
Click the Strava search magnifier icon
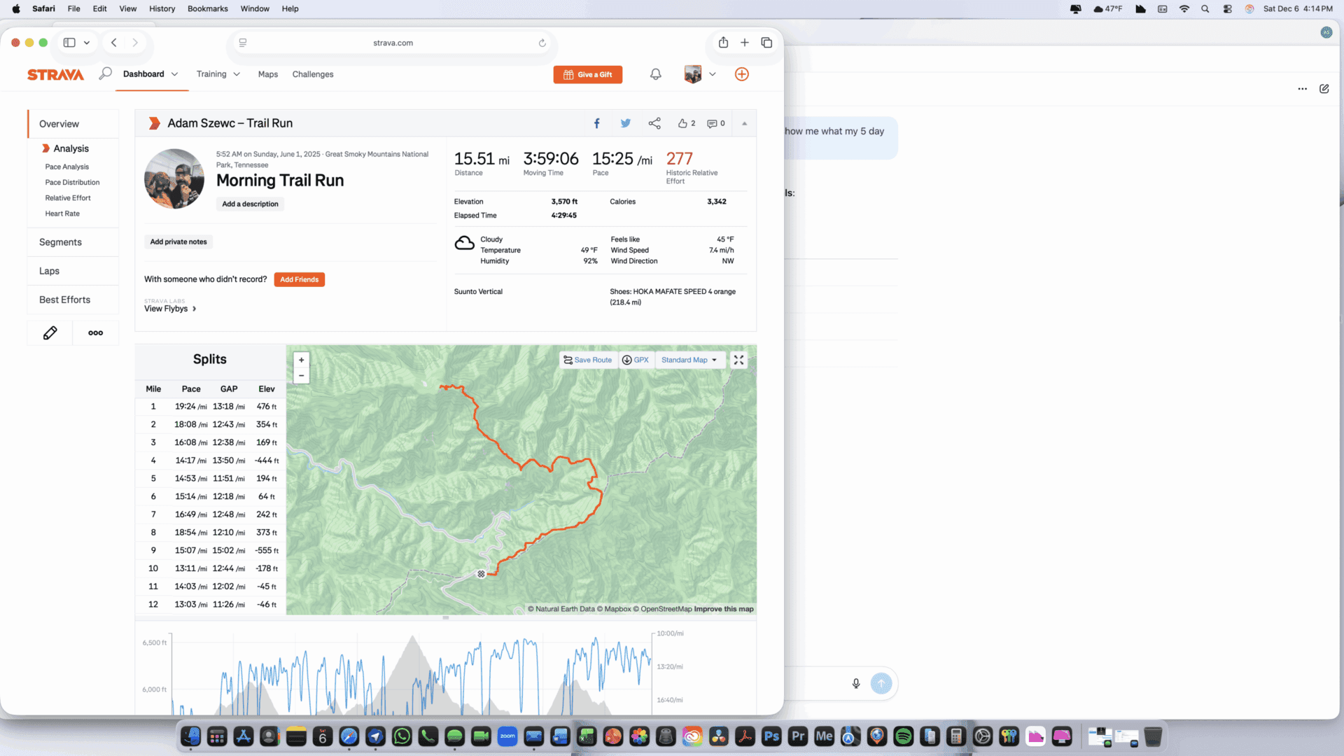(x=105, y=73)
